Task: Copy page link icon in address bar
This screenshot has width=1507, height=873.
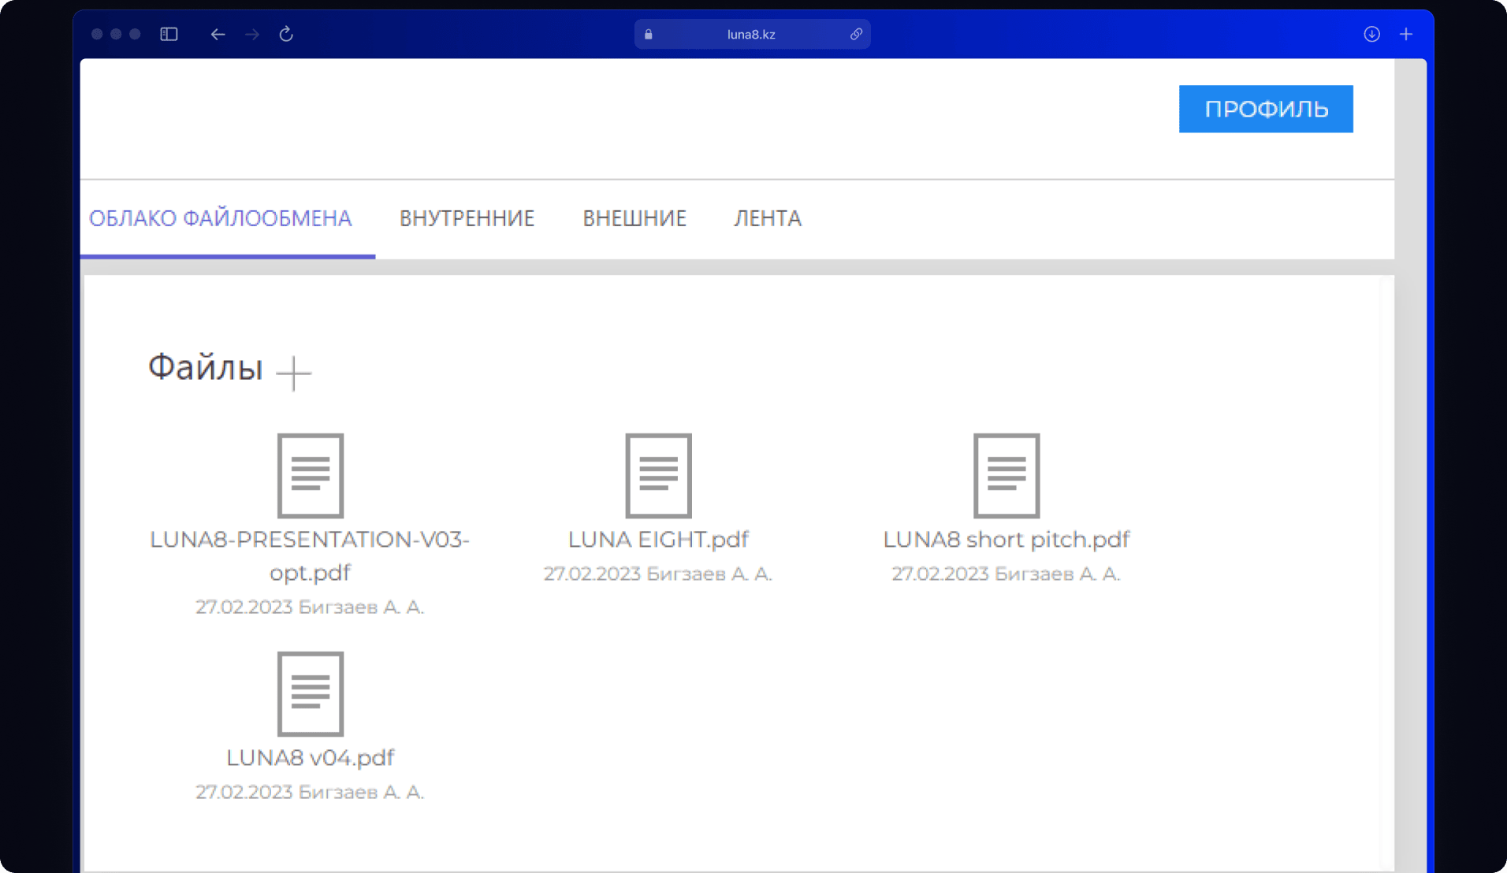Action: [x=856, y=34]
